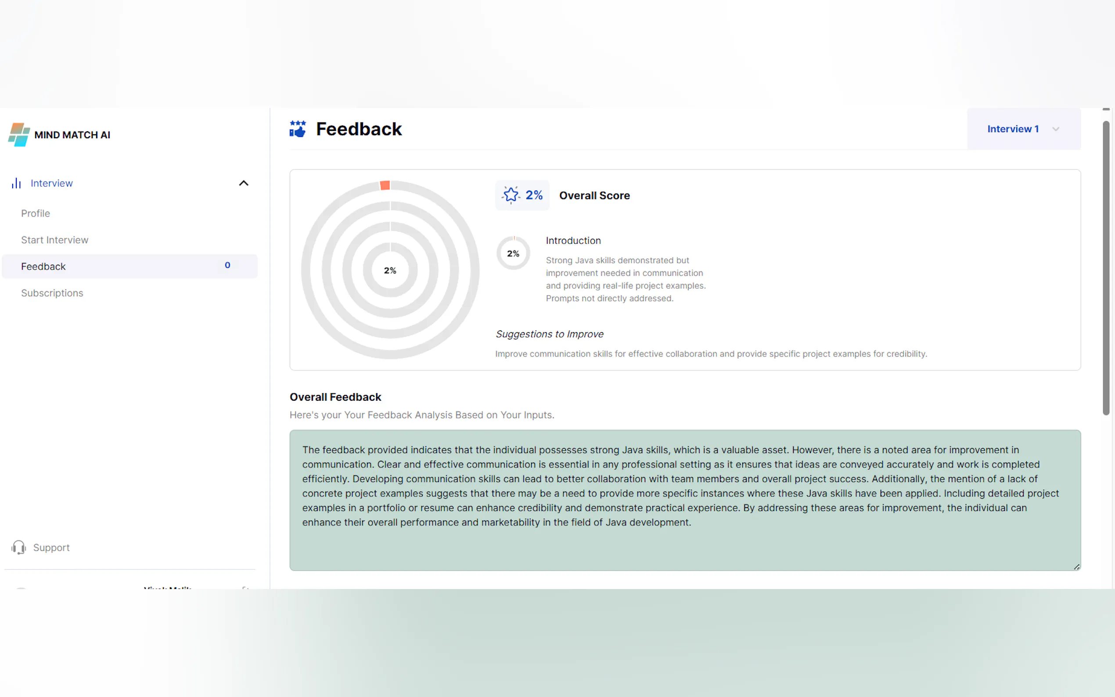This screenshot has width=1115, height=697.
Task: Click the Introduction 2% circular gauge
Action: pos(513,253)
